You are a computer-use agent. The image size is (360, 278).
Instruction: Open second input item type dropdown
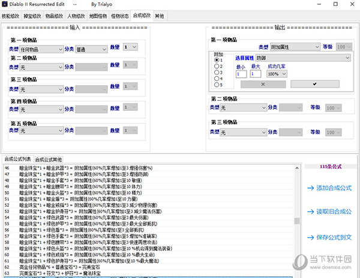(x=41, y=67)
